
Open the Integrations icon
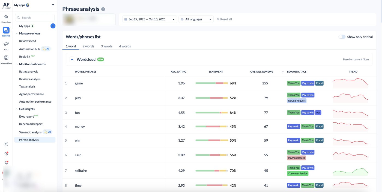point(6,57)
